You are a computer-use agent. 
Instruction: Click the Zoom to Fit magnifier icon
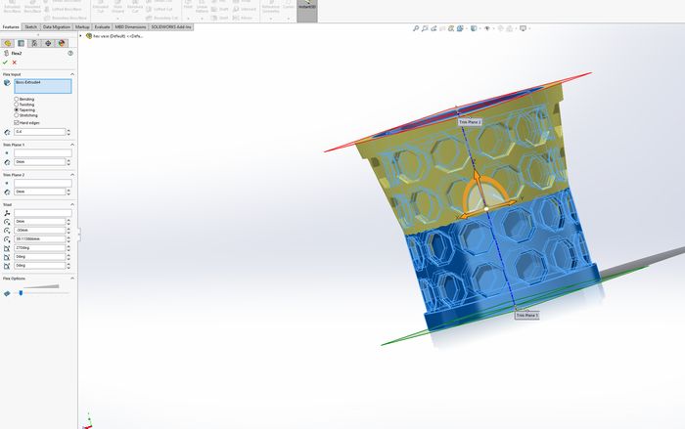click(416, 28)
